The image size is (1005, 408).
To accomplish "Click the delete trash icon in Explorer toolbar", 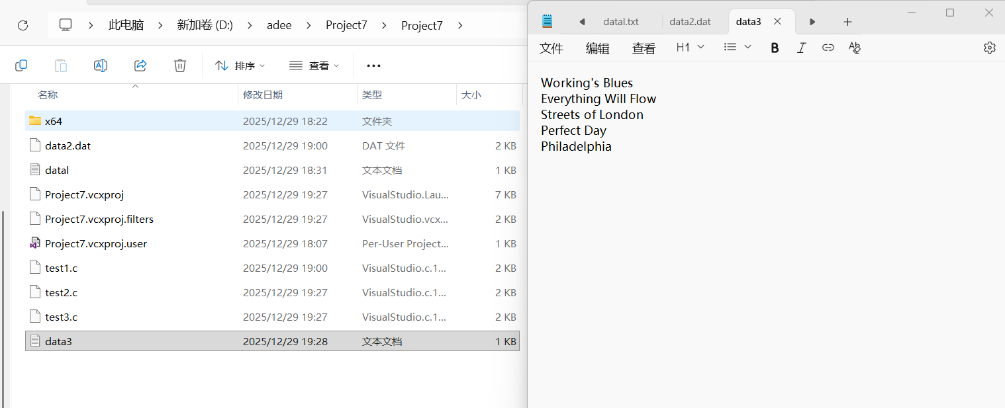I will click(180, 65).
